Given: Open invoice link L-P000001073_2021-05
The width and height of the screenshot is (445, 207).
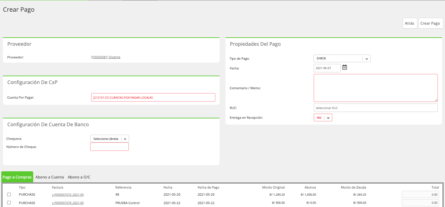Looking at the screenshot, I should click(68, 195).
